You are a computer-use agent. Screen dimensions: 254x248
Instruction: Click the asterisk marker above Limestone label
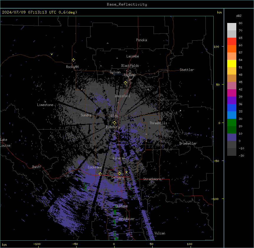tap(45, 102)
